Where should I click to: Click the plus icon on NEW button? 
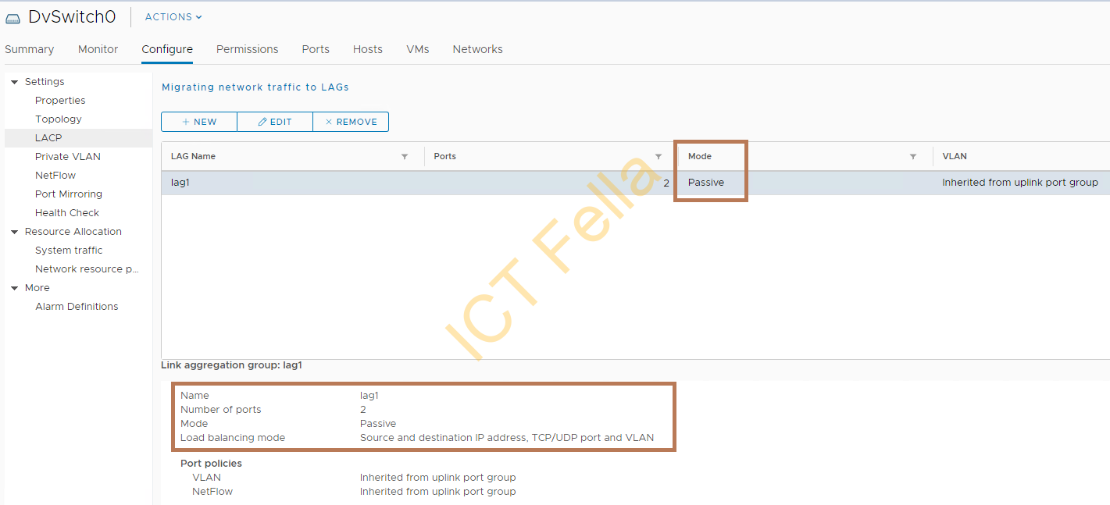click(187, 122)
